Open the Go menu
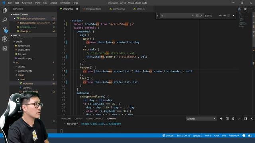255x143 pixels. [x=45, y=3]
